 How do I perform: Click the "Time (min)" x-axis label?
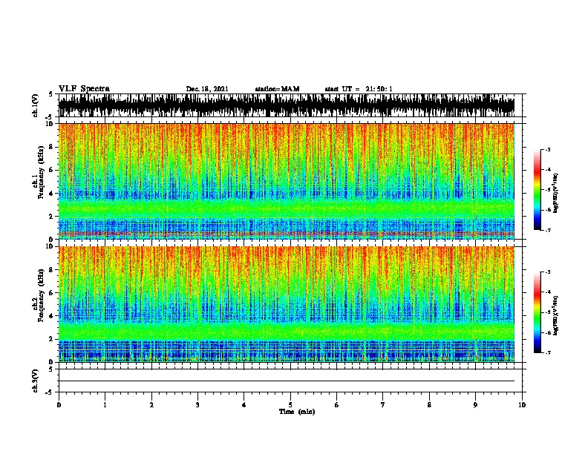pos(297,412)
